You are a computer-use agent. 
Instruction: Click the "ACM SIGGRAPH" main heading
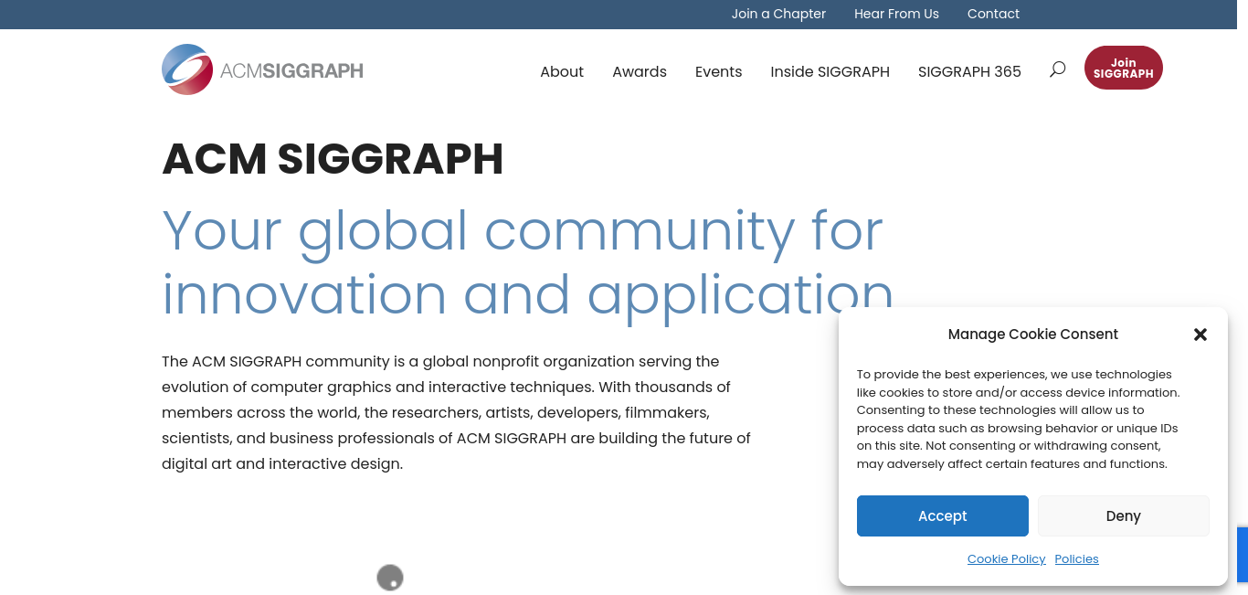pyautogui.click(x=333, y=159)
